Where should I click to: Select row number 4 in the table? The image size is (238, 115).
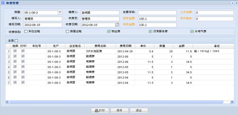coord(9,67)
